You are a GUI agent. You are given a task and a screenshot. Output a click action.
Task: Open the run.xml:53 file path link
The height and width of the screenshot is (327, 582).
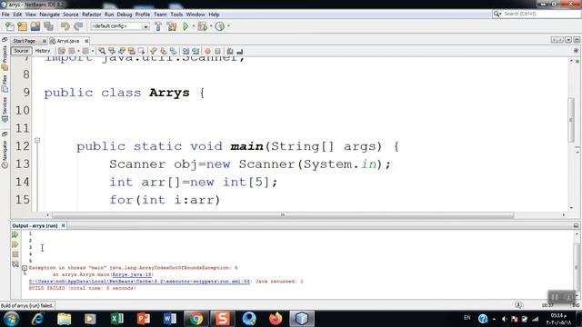(139, 282)
